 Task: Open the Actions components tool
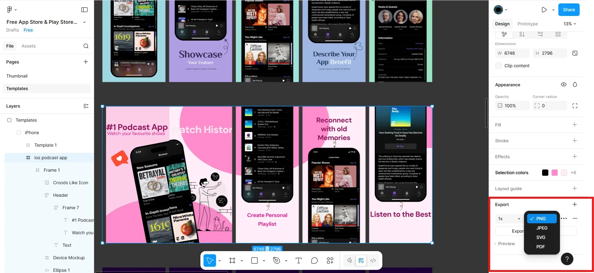pyautogui.click(x=330, y=260)
